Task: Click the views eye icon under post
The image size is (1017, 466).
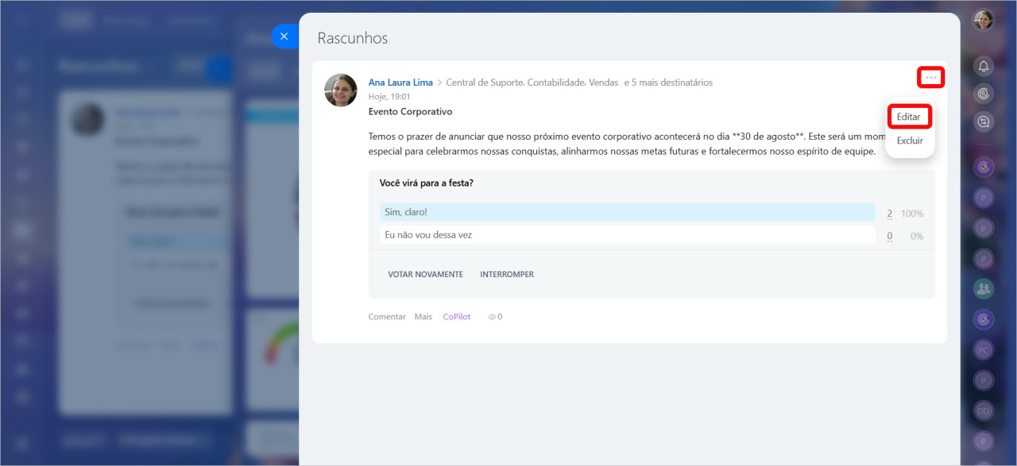Action: point(493,317)
